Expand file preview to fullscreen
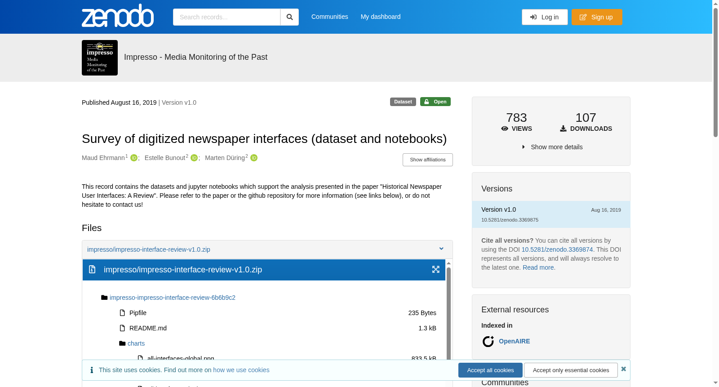Image resolution: width=719 pixels, height=387 pixels. coord(436,269)
